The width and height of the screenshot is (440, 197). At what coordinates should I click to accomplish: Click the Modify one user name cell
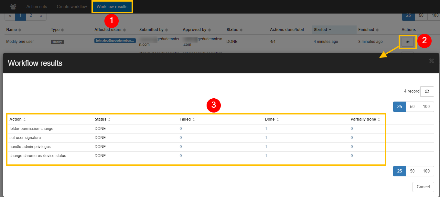[x=20, y=42]
